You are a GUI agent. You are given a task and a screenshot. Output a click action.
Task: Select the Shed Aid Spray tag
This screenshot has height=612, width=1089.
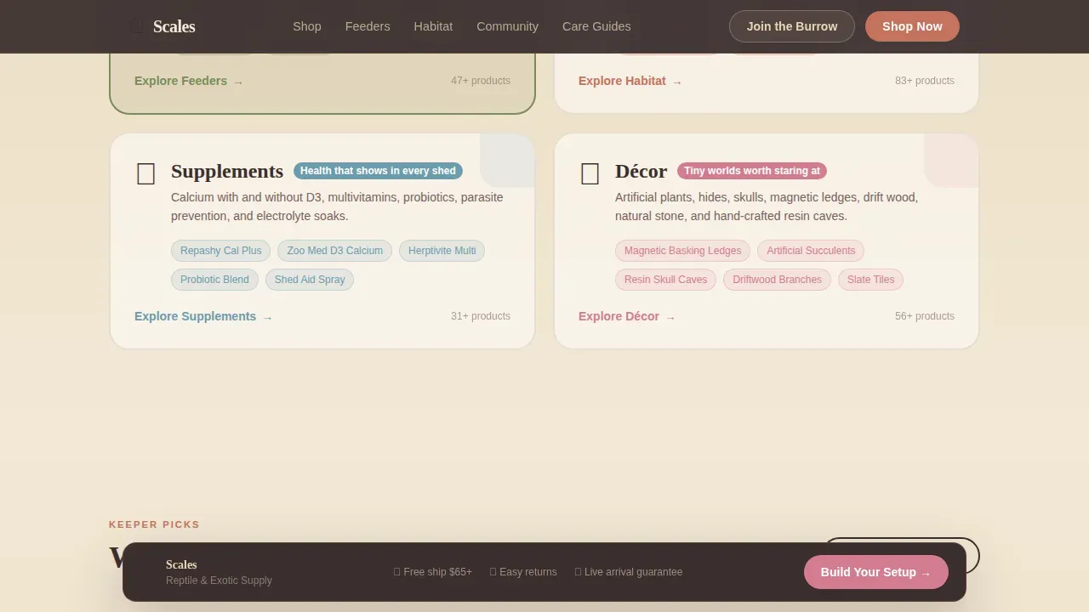[310, 280]
